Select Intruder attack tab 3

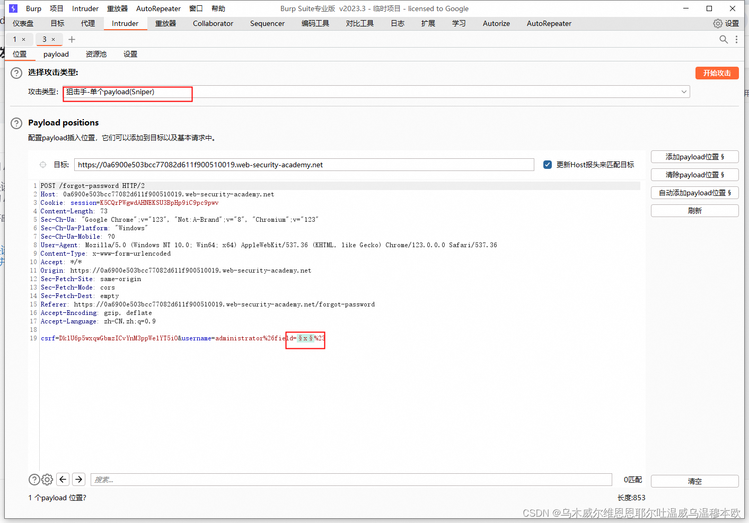(x=45, y=39)
